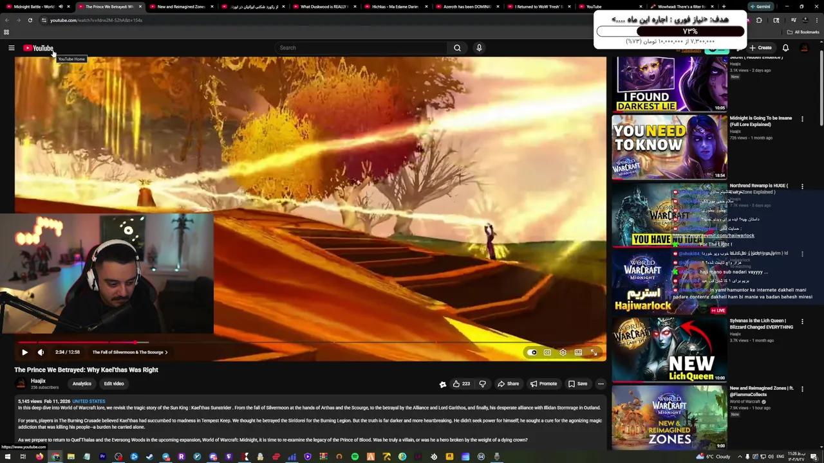Click the UNITED STATES location link
Screen dimensions: 824x463
89,401
